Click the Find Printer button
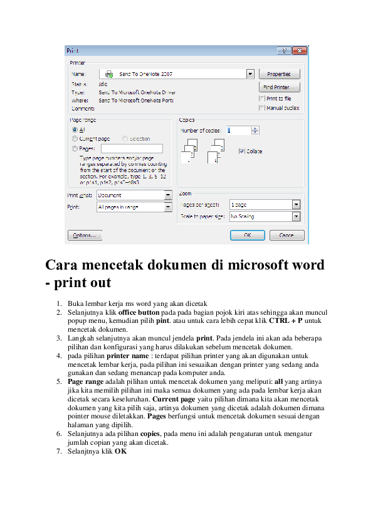Viewport: 373px width, 529px height. (279, 87)
